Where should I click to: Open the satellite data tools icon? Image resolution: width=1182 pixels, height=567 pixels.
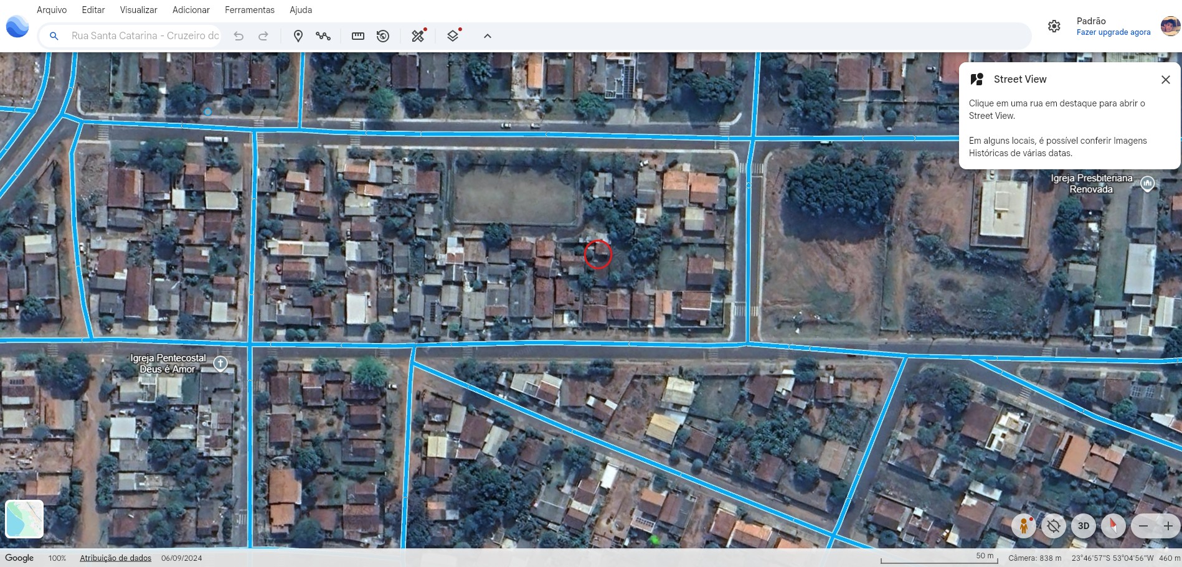pyautogui.click(x=418, y=35)
